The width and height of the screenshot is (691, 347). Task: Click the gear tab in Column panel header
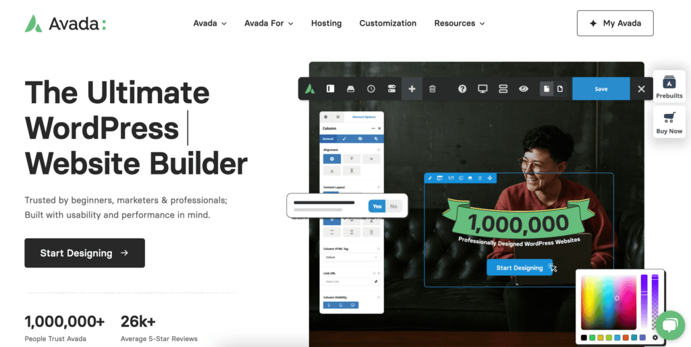pyautogui.click(x=326, y=117)
